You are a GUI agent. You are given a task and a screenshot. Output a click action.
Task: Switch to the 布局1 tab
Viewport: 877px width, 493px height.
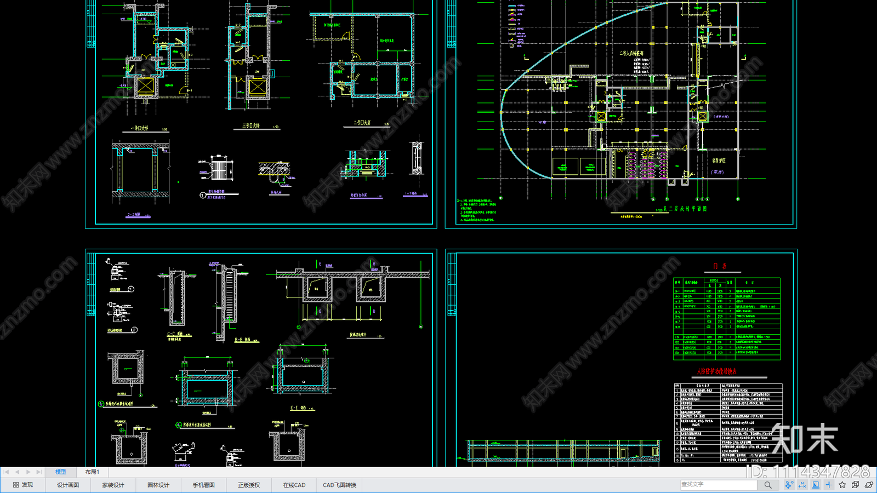(92, 472)
